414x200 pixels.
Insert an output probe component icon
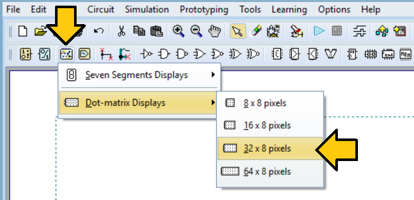(x=84, y=54)
